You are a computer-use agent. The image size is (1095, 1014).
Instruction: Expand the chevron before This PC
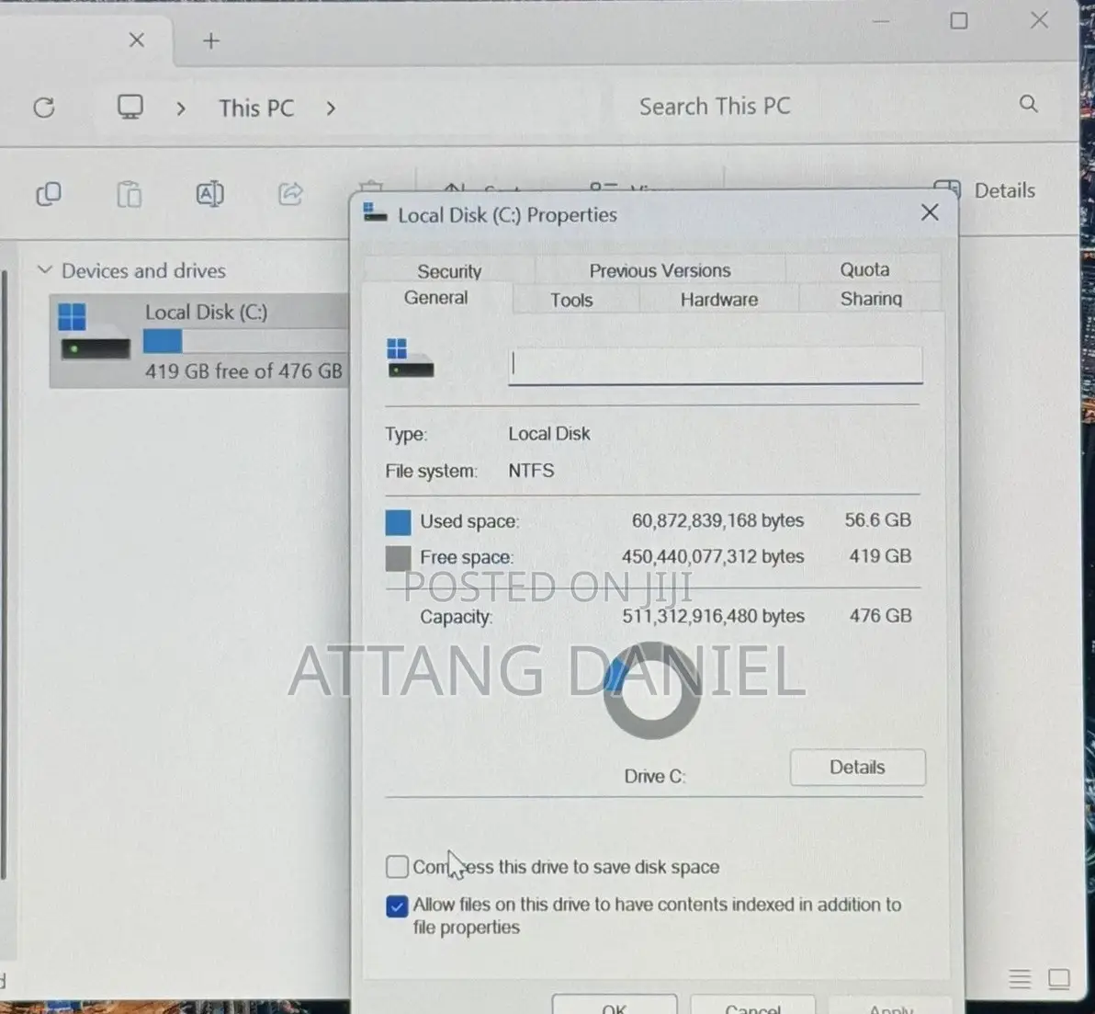point(181,108)
